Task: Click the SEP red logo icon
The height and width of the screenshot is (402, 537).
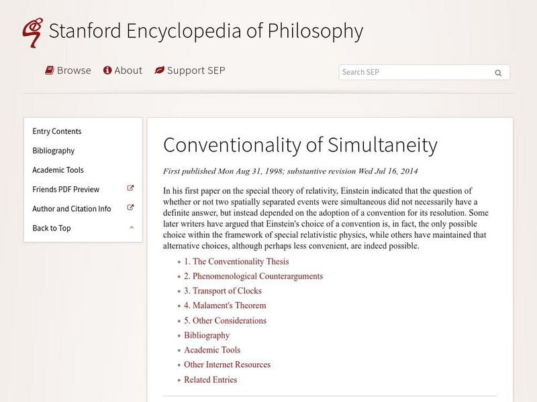Action: [33, 33]
